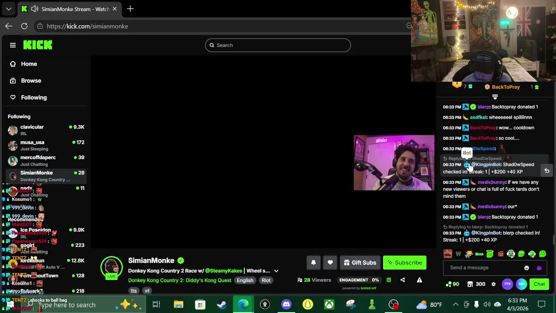556x313 pixels.
Task: Open the emoji picker smiley in chat
Action: click(x=526, y=268)
